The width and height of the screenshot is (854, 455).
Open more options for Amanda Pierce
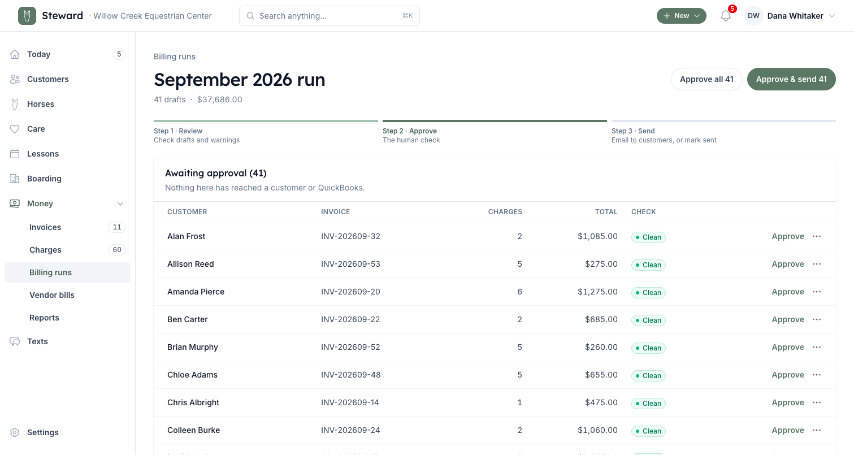817,292
